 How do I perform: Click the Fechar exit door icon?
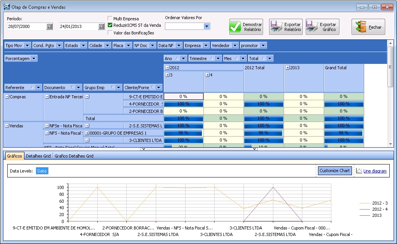pyautogui.click(x=361, y=27)
